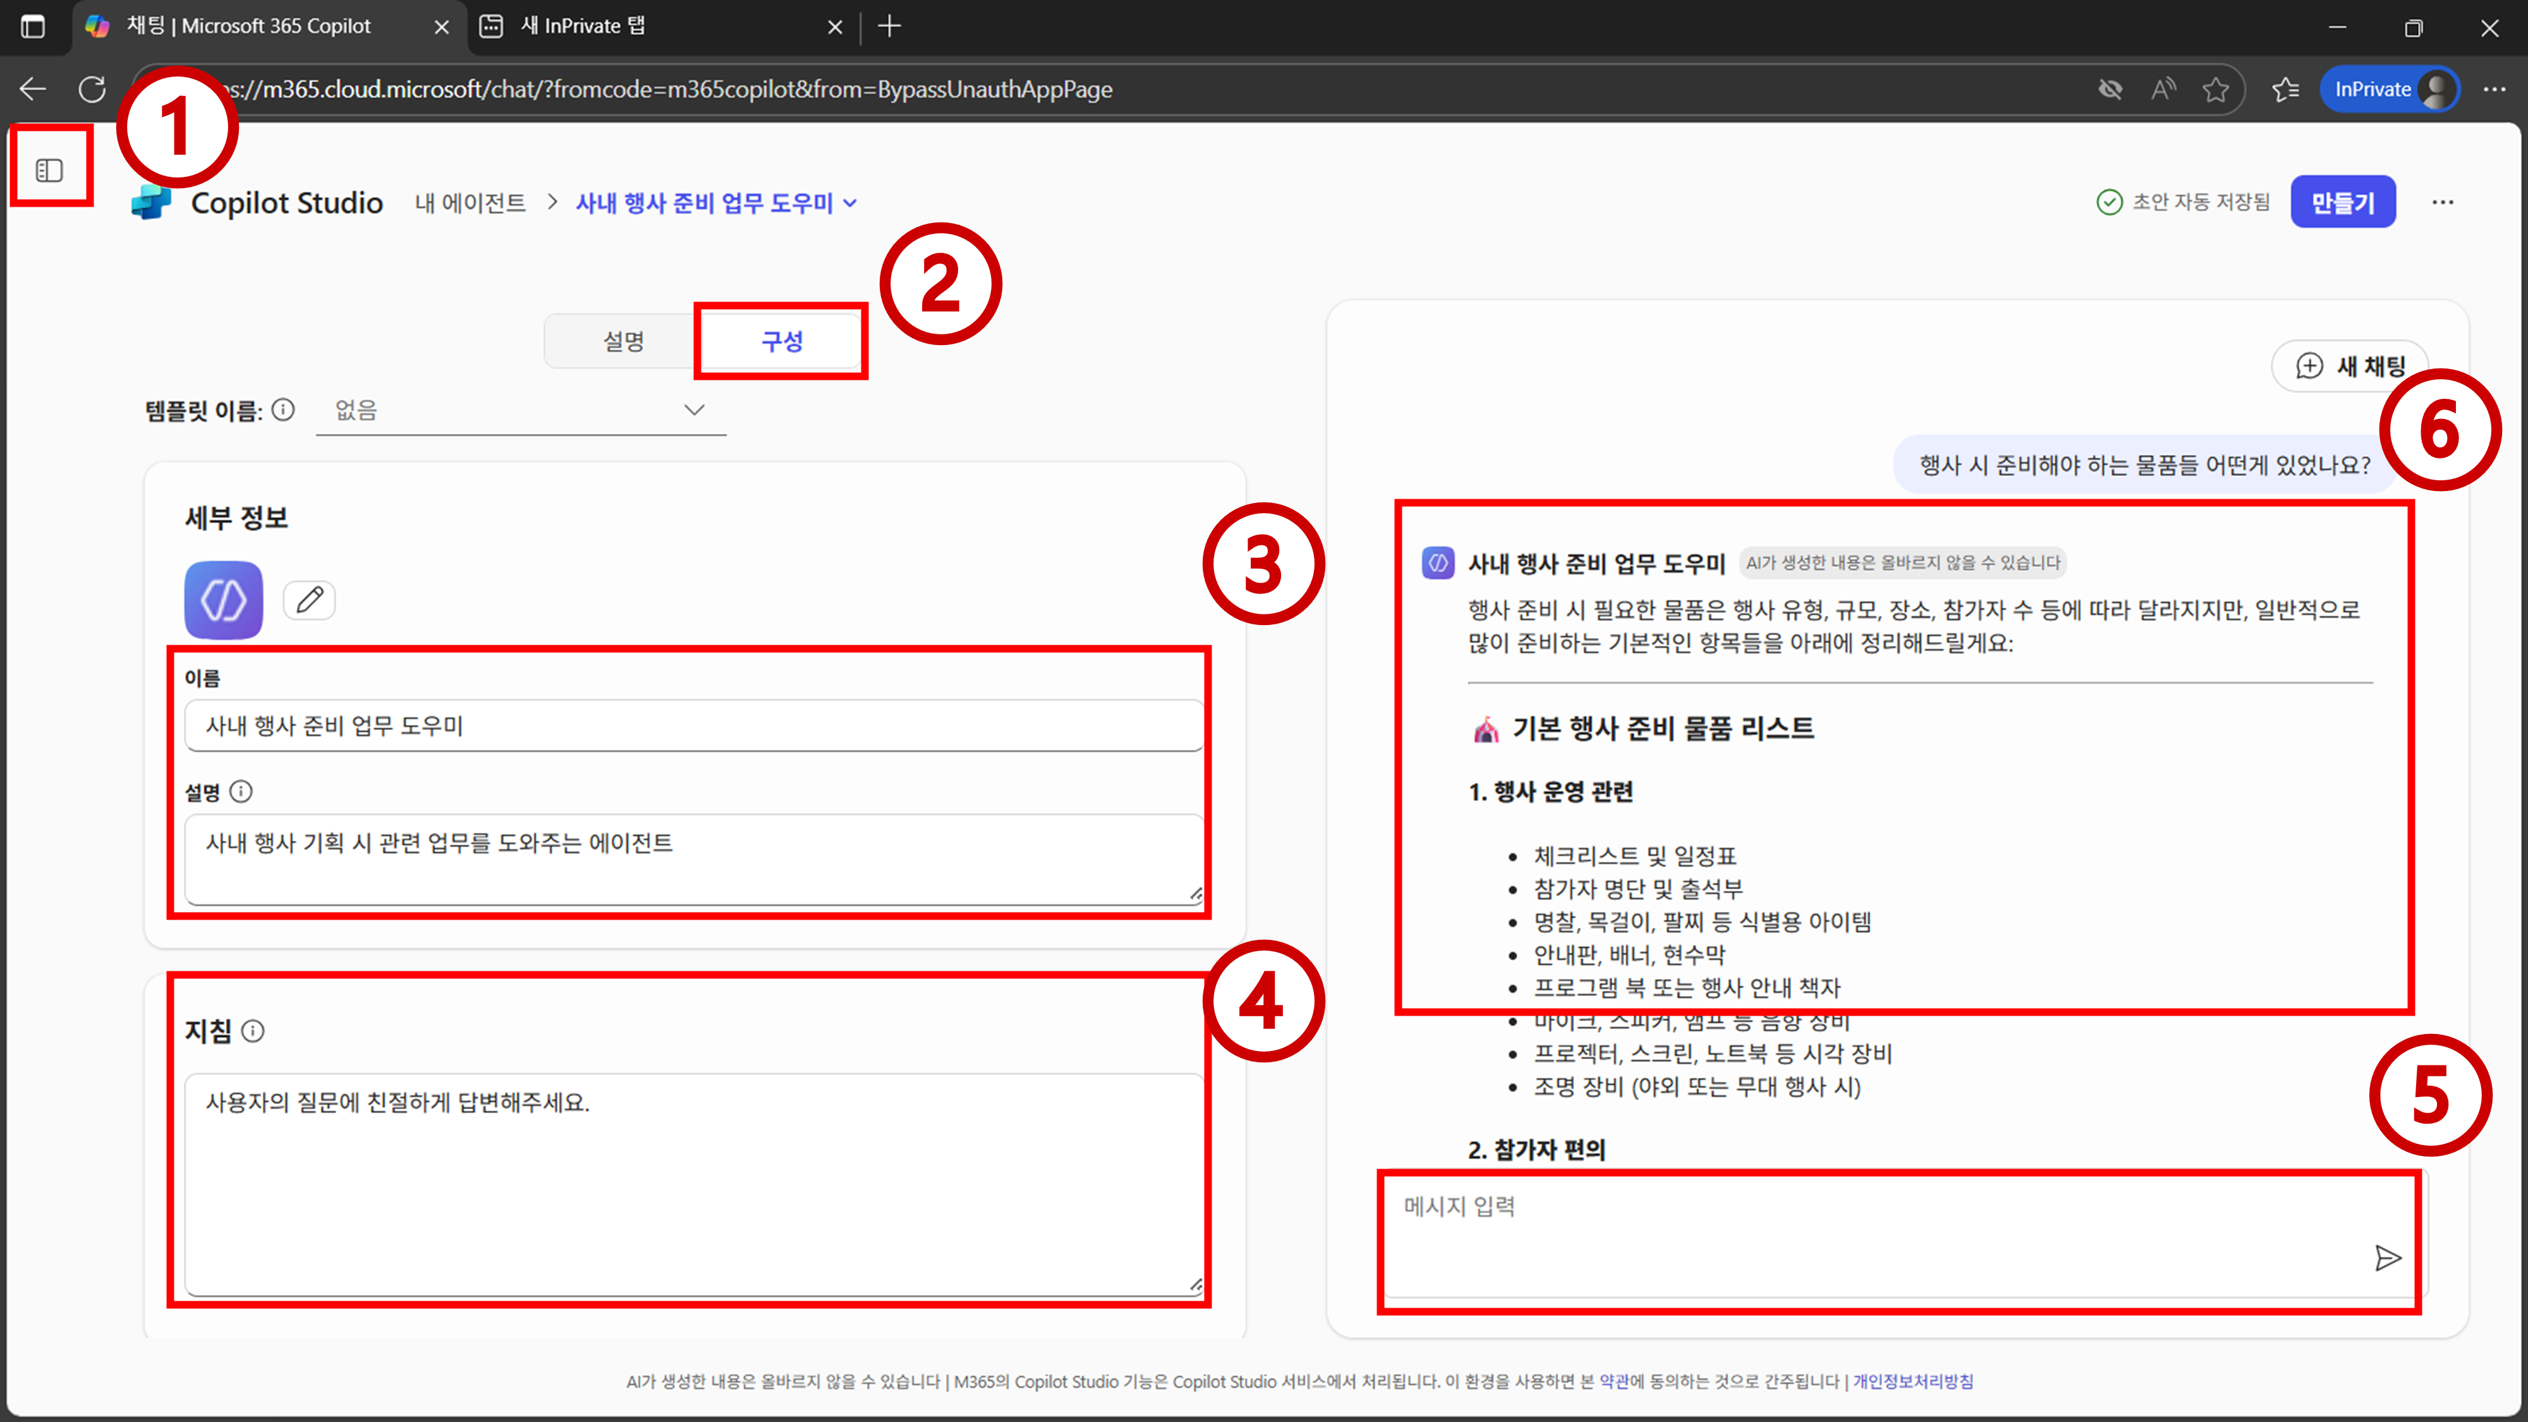The width and height of the screenshot is (2528, 1422).
Task: Click the tracking prevention eye icon
Action: [2110, 89]
